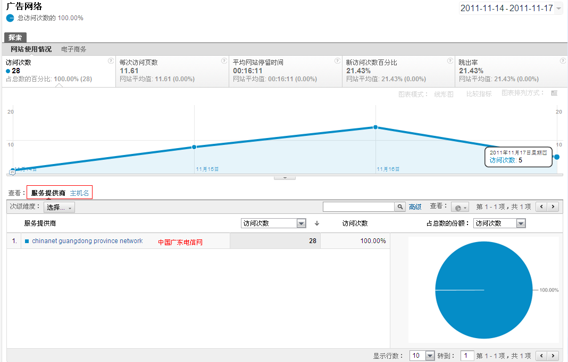Click the table search input field
The width and height of the screenshot is (568, 362).
pyautogui.click(x=358, y=207)
